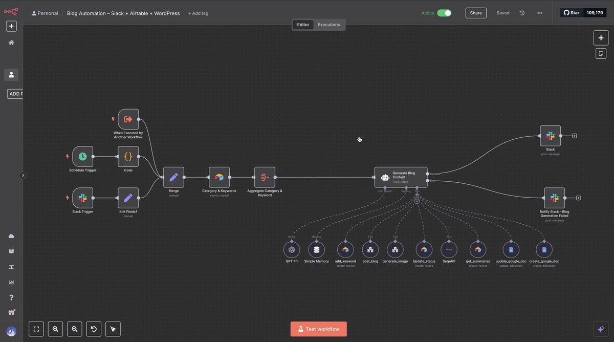Open the three-dot workflow options menu
The image size is (614, 342).
pos(539,13)
